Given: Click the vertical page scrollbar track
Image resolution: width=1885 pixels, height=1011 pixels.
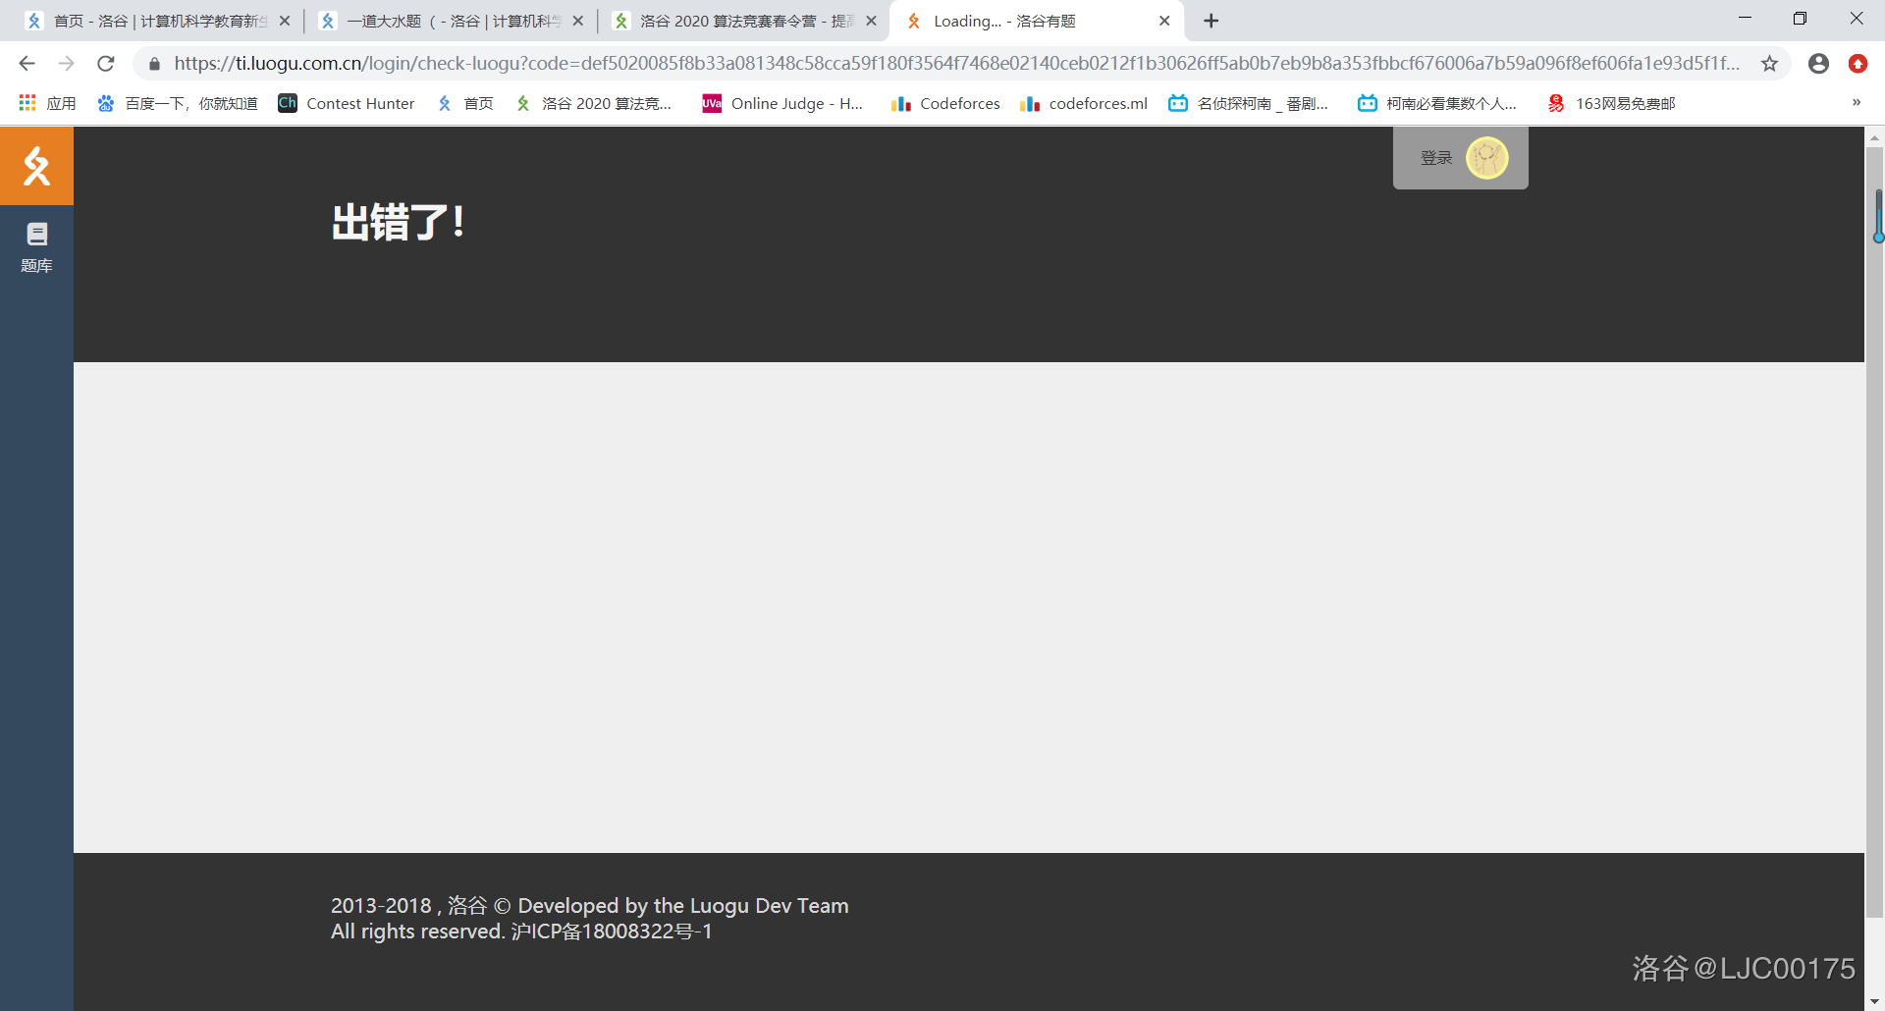Looking at the screenshot, I should click(x=1874, y=589).
